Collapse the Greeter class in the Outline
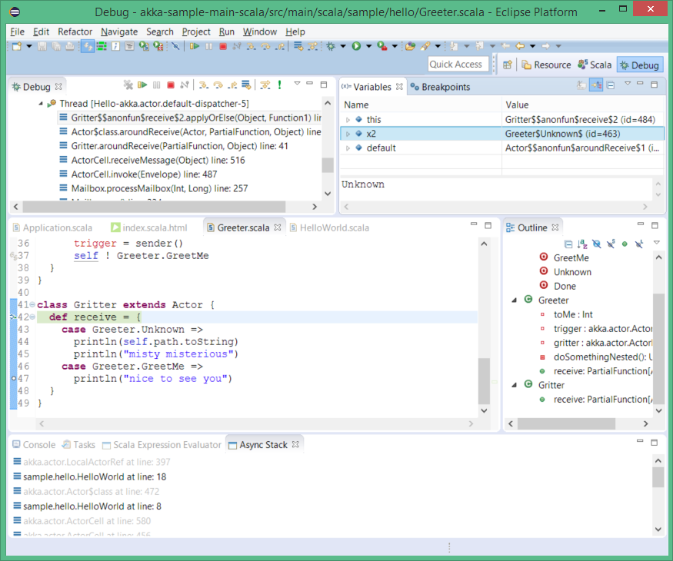Image resolution: width=673 pixels, height=561 pixels. tap(515, 300)
